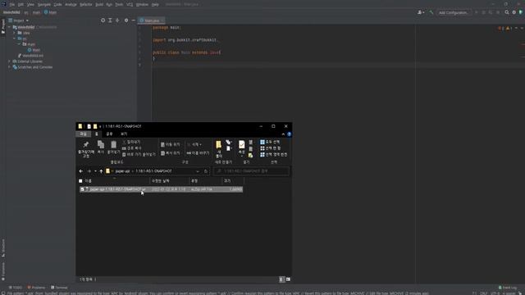525x295 pixels.
Task: Open the View menu in IntelliJ
Action: (30, 5)
